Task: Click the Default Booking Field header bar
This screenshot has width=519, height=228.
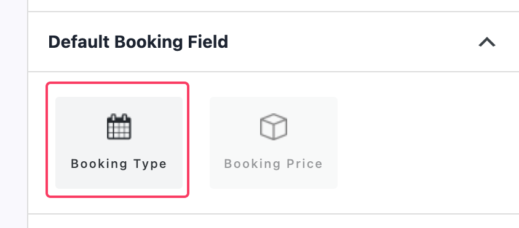Action: [274, 42]
